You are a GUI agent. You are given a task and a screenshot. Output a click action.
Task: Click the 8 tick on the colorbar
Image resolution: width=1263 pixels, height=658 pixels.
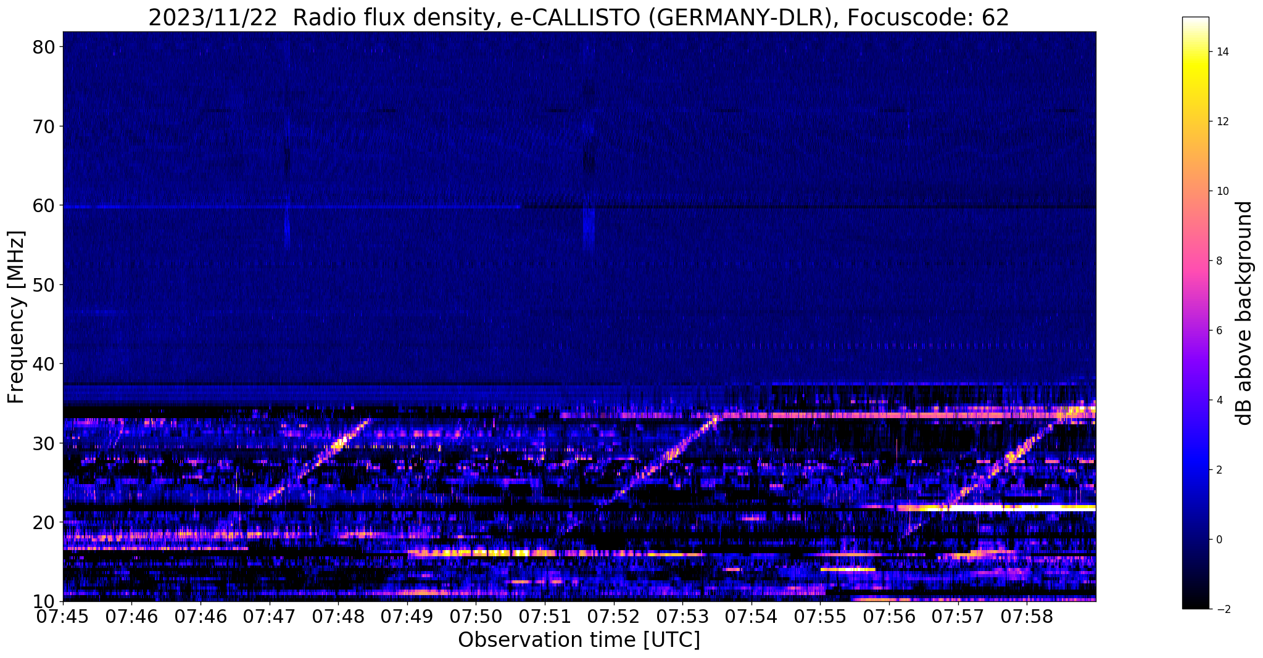[1218, 261]
